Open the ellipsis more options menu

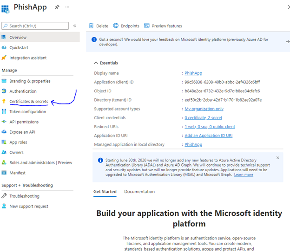(x=68, y=7)
